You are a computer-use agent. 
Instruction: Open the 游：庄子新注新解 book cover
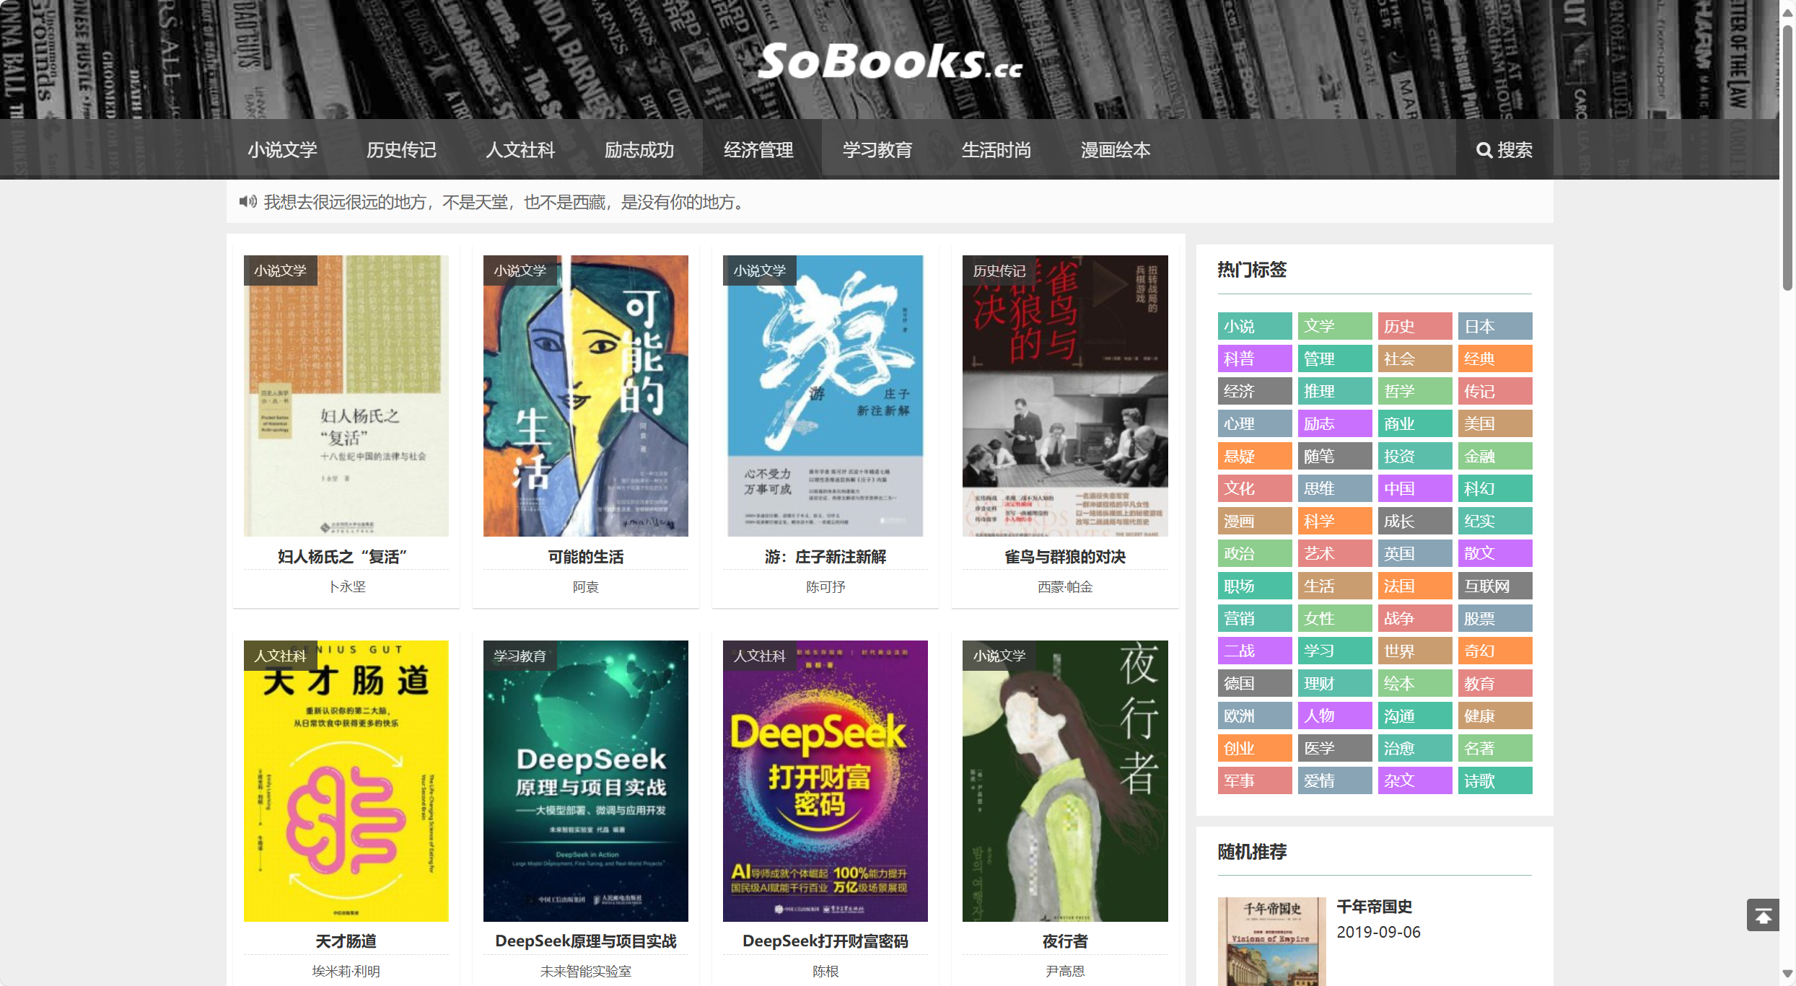825,396
